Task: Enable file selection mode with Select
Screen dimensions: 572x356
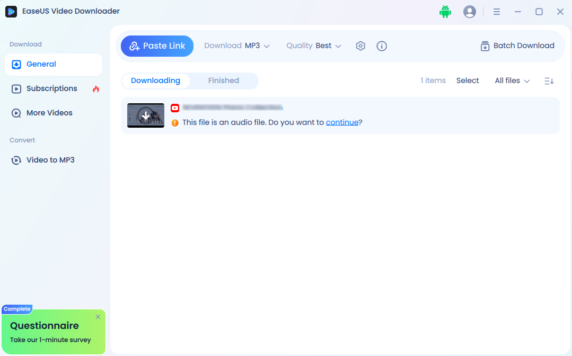Action: (467, 81)
